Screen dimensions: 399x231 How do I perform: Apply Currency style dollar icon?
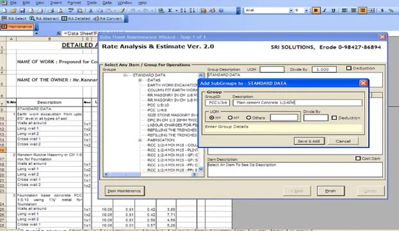(382, 10)
